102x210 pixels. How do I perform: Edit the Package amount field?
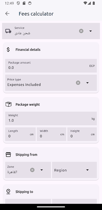point(51,66)
